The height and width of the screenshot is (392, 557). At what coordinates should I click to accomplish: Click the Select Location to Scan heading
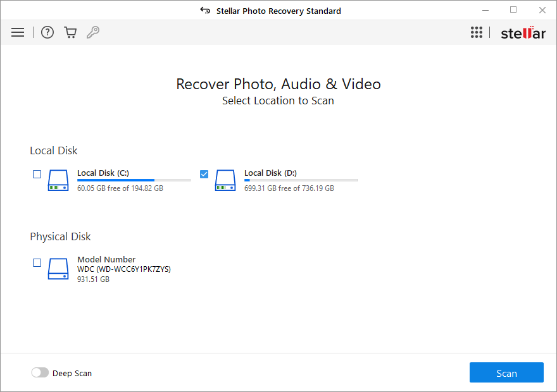pos(278,101)
